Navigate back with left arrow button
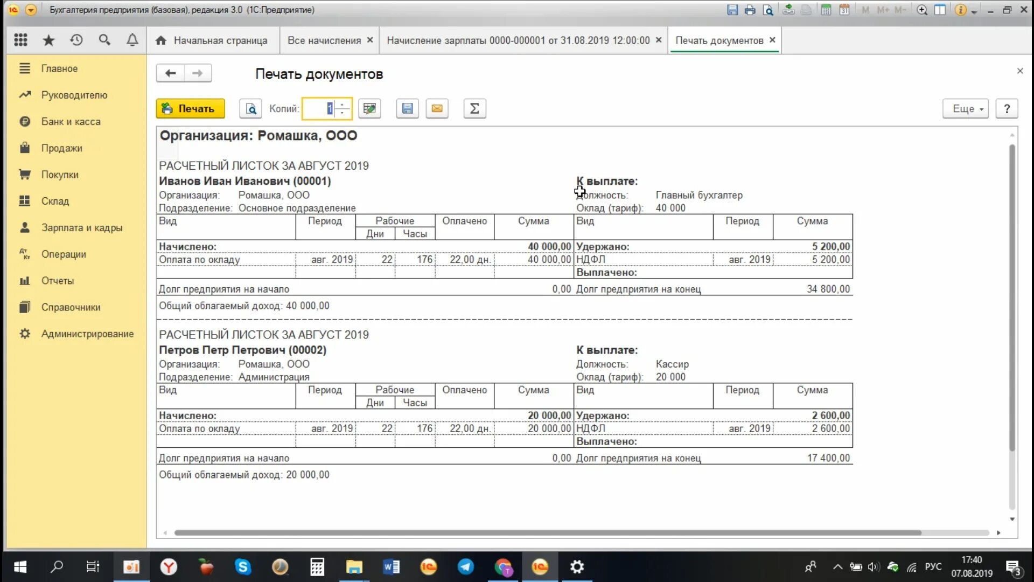The width and height of the screenshot is (1034, 582). (x=170, y=73)
